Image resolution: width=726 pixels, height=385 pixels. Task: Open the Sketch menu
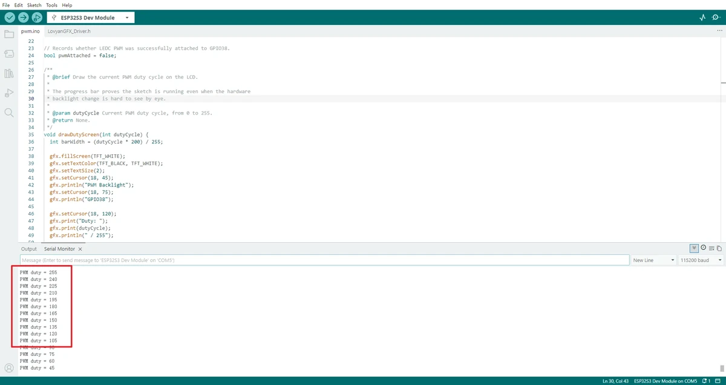(x=34, y=5)
